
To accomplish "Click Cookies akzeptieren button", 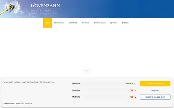I will [155, 84].
